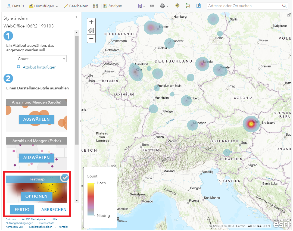Open the Basemap gallery icon

point(198,5)
